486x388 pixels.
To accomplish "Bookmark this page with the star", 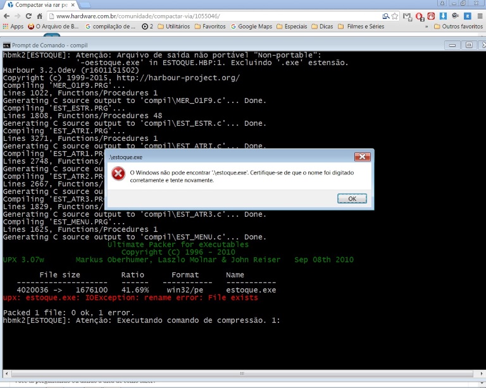I will coord(395,16).
